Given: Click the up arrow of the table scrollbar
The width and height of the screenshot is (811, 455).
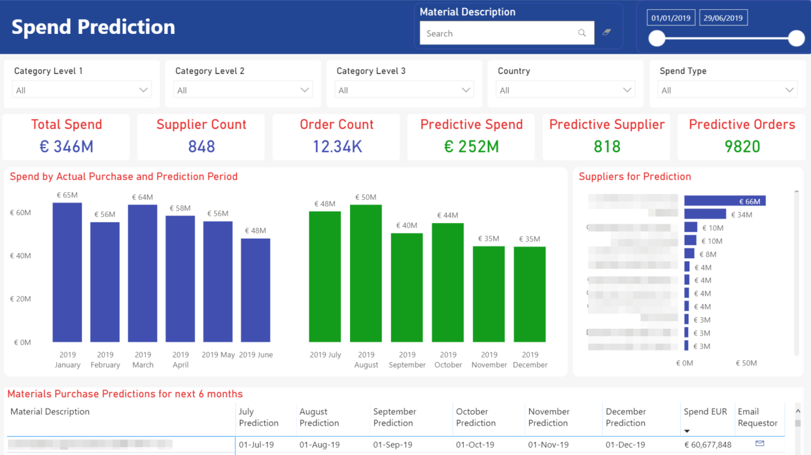Looking at the screenshot, I should [797, 412].
